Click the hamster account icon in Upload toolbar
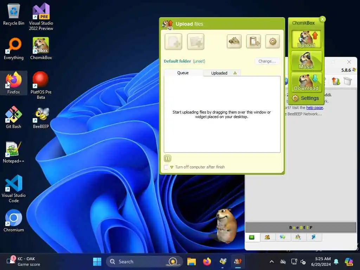This screenshot has height=270, width=360. tap(234, 41)
